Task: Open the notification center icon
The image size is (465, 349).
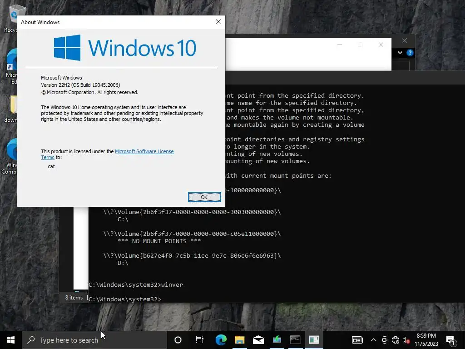Action: (451, 340)
